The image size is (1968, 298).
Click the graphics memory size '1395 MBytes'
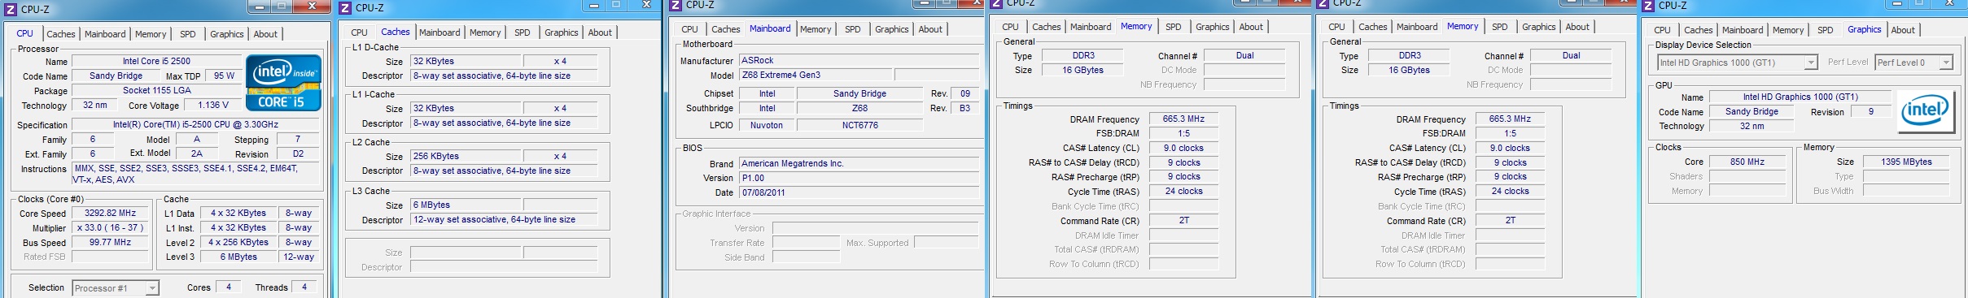(1906, 162)
